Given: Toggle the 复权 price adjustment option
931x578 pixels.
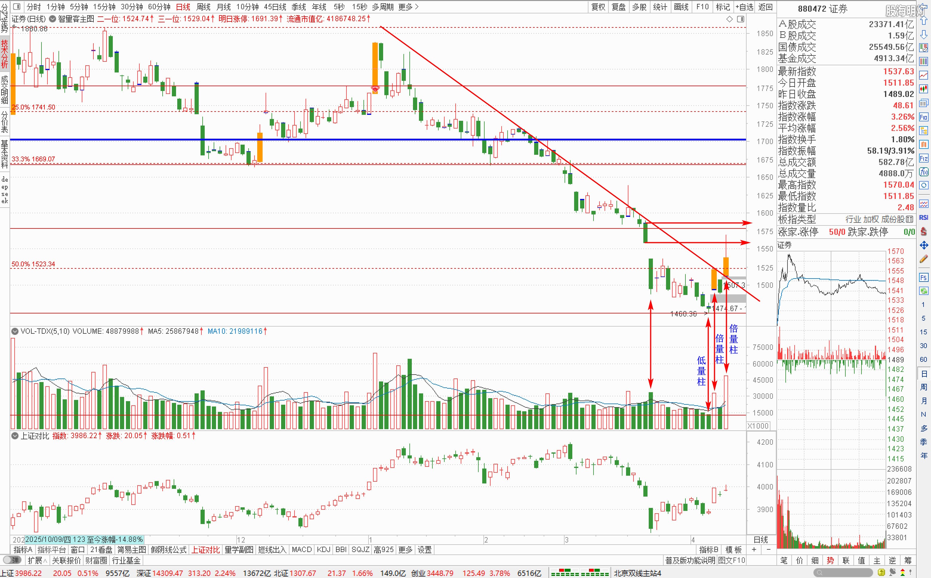Looking at the screenshot, I should pyautogui.click(x=598, y=7).
